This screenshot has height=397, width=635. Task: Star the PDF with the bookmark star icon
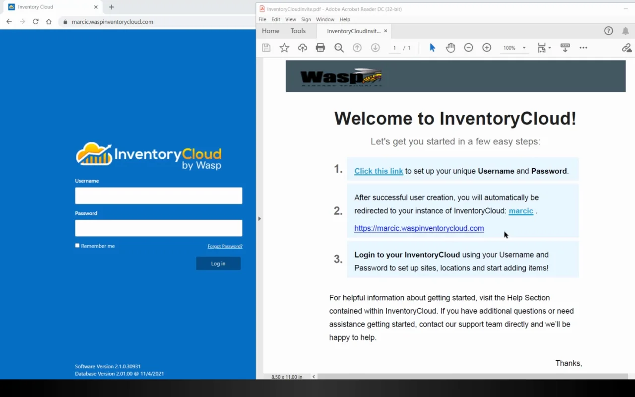[x=284, y=48]
